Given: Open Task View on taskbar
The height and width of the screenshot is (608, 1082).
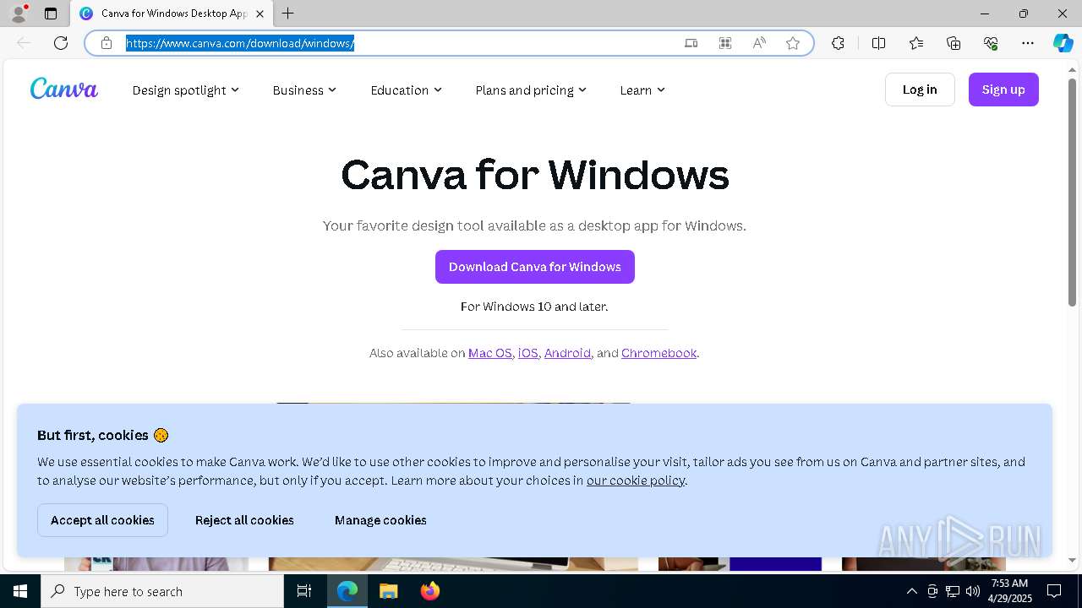Looking at the screenshot, I should (x=304, y=591).
